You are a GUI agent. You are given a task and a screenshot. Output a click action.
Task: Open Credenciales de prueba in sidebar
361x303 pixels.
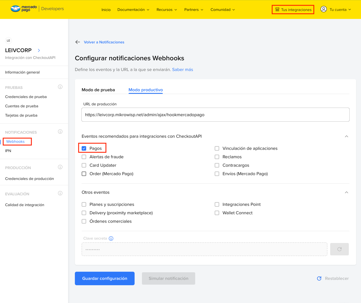coord(26,97)
